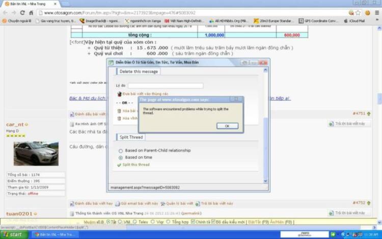382x239 pixels.
Task: Select the 'Tắt' typing mode radio
Action: point(108,222)
